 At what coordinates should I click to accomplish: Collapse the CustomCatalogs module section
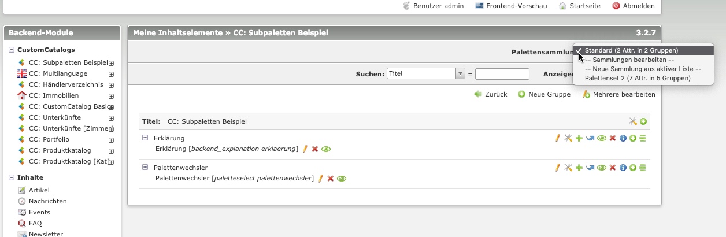point(12,50)
